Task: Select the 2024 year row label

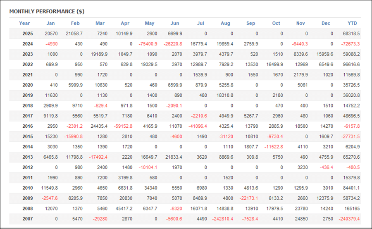Action: click(28, 44)
